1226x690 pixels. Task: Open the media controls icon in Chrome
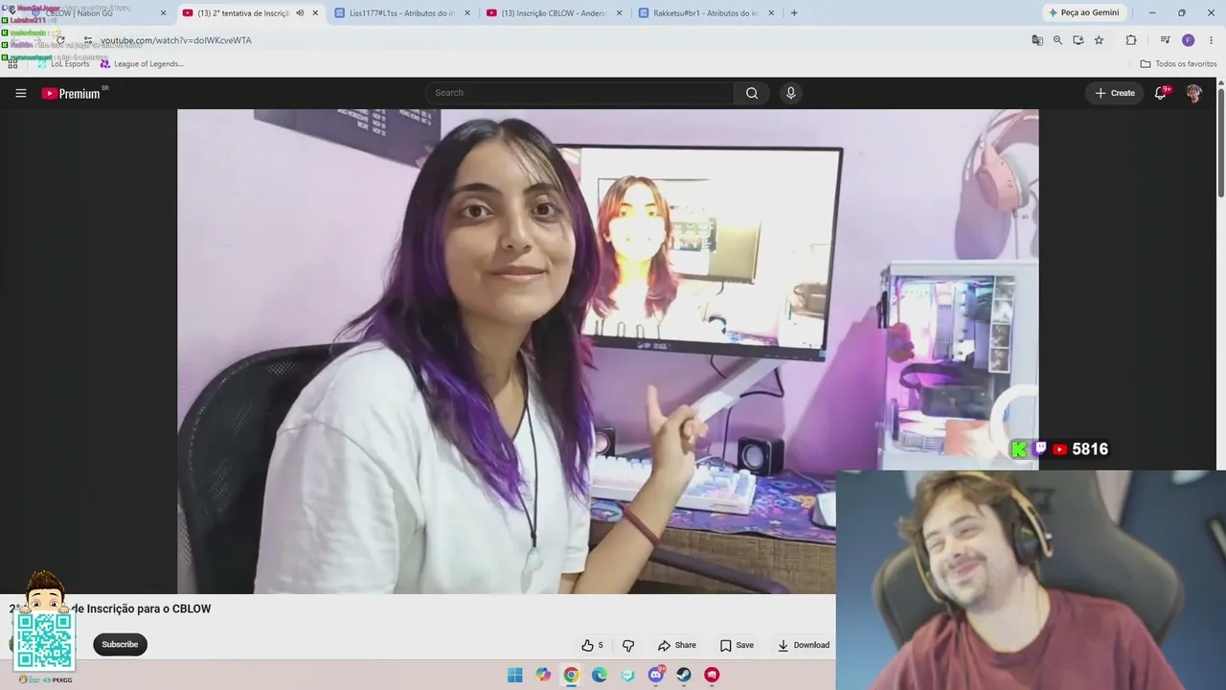coord(1165,40)
